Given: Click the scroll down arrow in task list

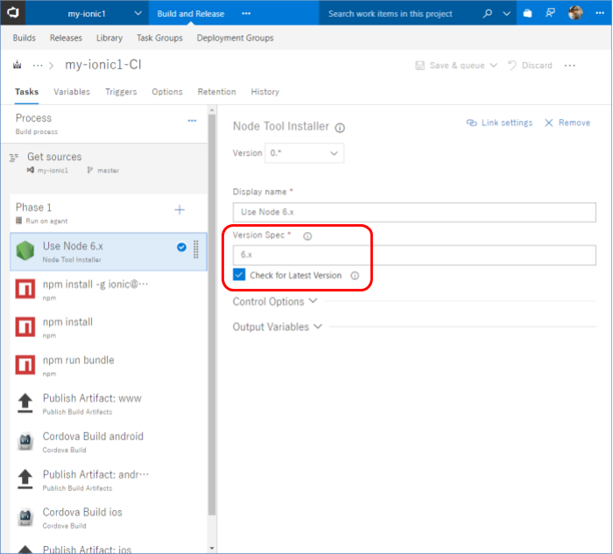Looking at the screenshot, I should [x=212, y=548].
